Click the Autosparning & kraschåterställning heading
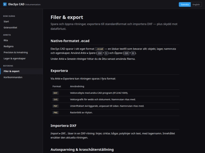The image size is (205, 153). tap(82, 150)
